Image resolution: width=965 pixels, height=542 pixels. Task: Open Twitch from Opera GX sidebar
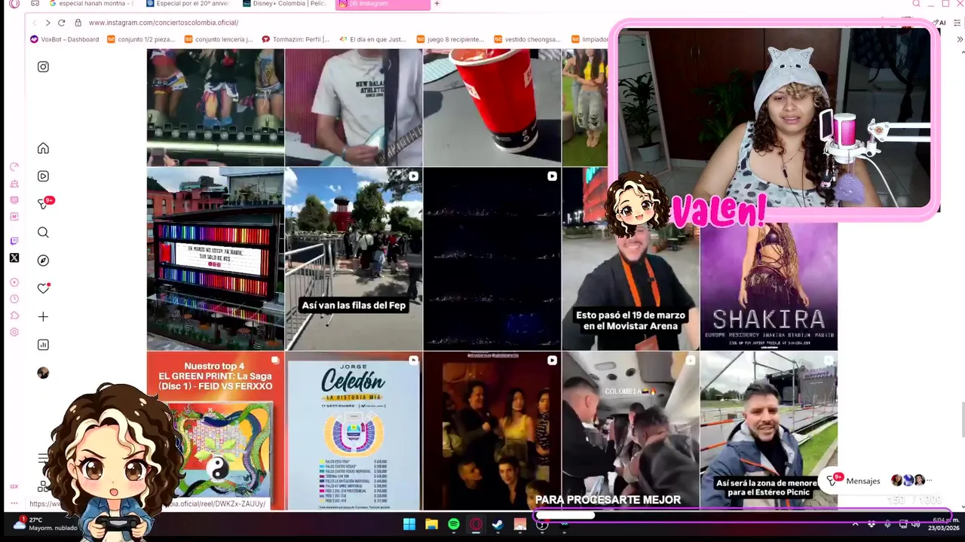14,241
